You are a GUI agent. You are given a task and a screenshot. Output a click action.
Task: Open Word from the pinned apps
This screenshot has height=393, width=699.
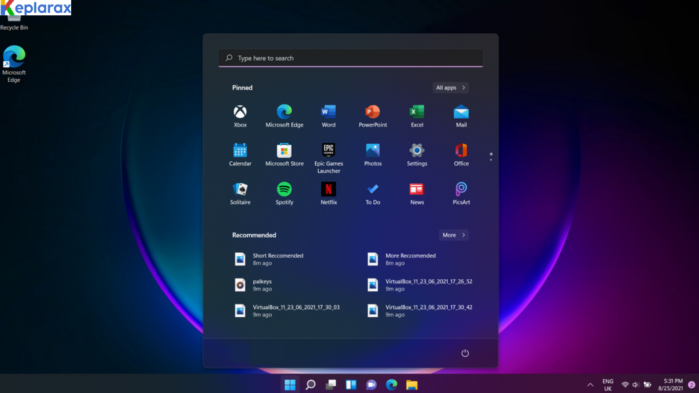coord(329,116)
